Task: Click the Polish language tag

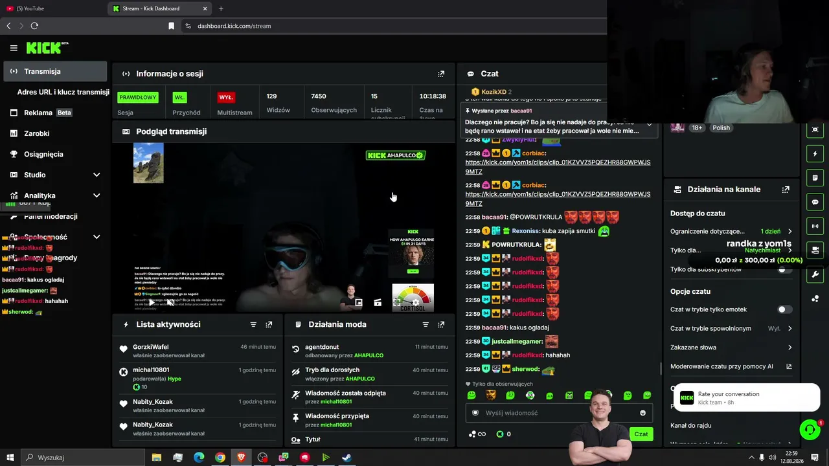Action: coord(721,128)
